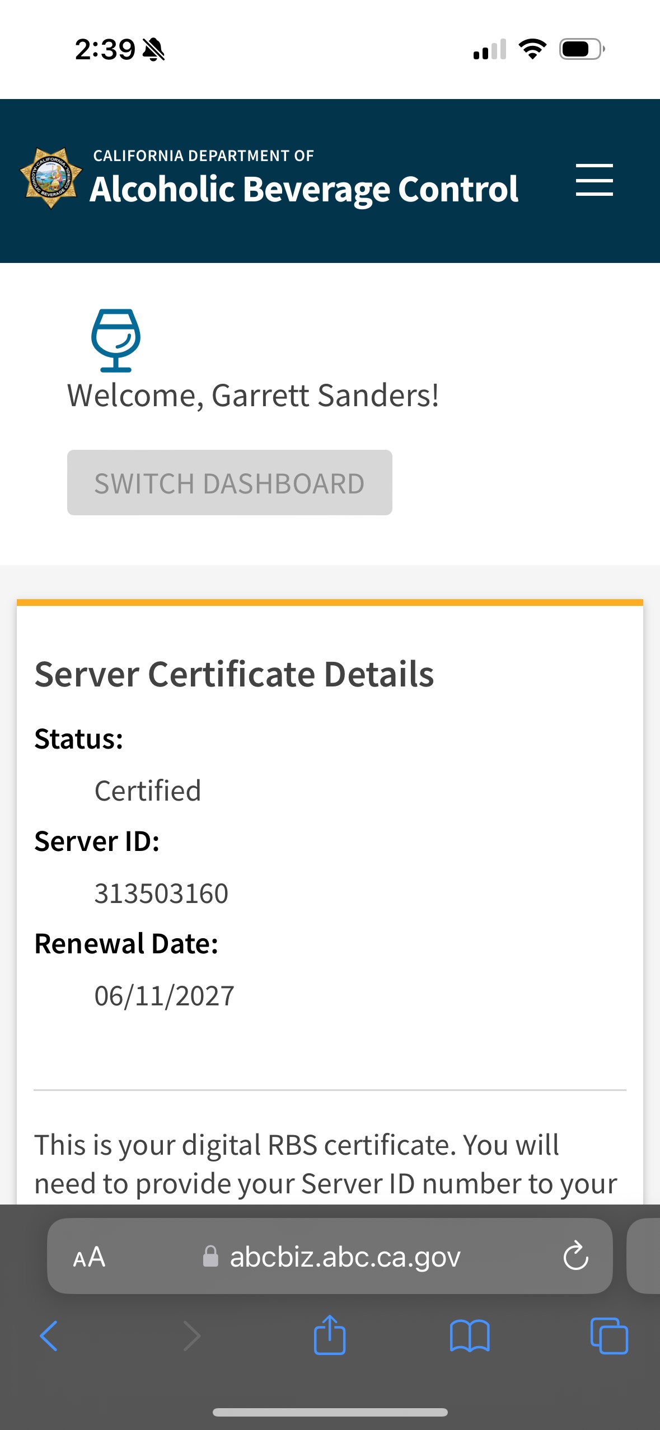This screenshot has width=660, height=1430.
Task: Open the Safari share sheet
Action: pos(330,1335)
